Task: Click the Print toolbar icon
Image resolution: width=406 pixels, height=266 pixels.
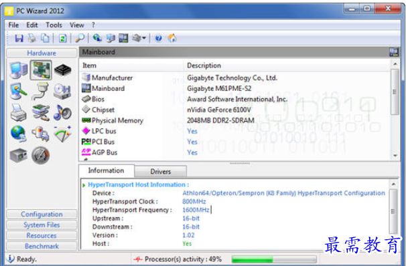Action: pyautogui.click(x=32, y=38)
